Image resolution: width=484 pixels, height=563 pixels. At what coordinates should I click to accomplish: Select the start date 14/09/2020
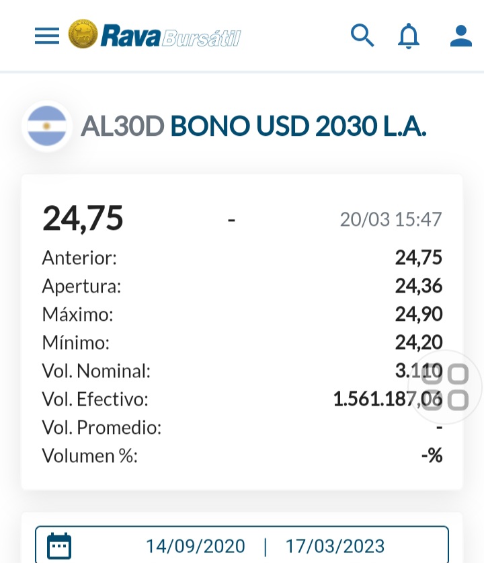click(x=196, y=546)
